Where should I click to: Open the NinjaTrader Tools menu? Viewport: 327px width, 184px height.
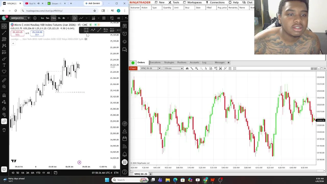[x=174, y=2]
